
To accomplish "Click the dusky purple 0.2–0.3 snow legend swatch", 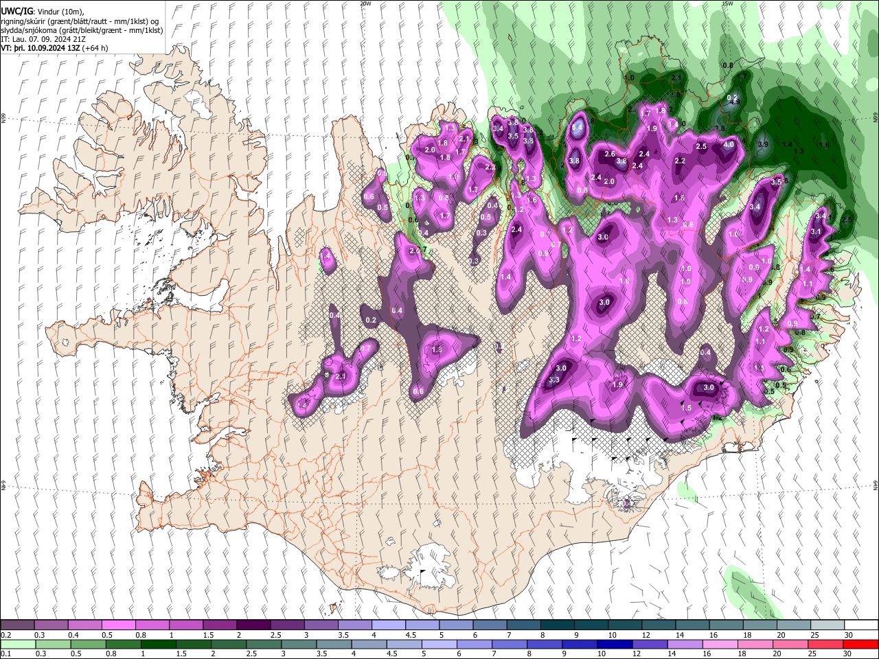I will click(x=18, y=625).
